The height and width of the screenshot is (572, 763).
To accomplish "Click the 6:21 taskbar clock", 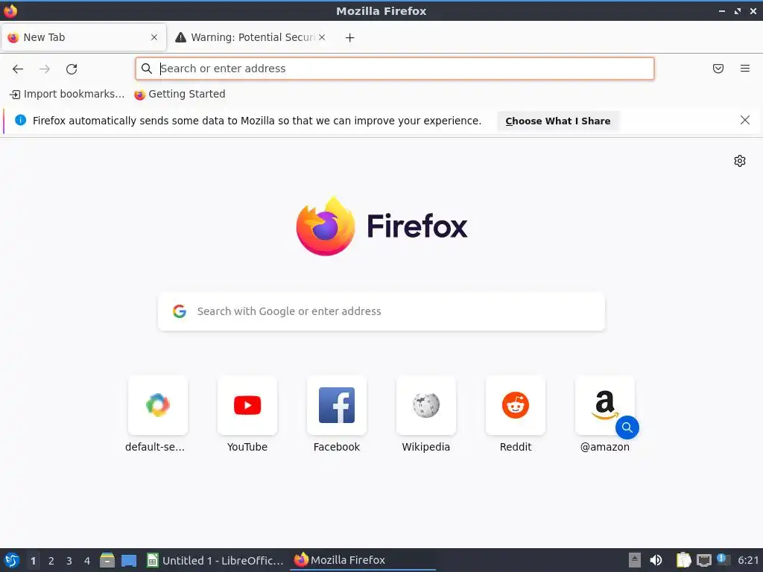I will (748, 560).
